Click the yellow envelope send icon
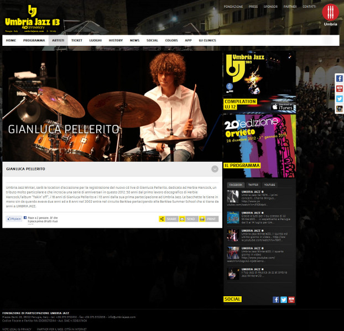 182,219
